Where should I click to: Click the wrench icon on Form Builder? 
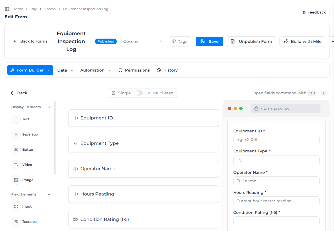(12, 70)
